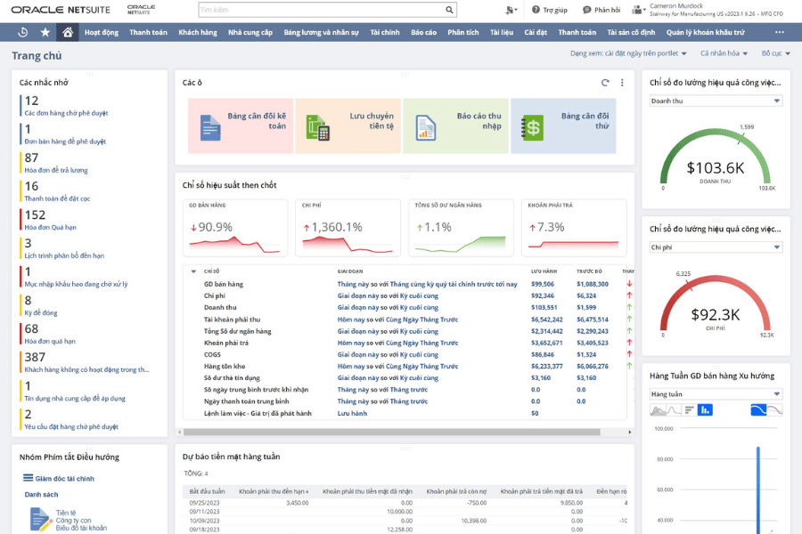Open the Khách hàng menu
The height and width of the screenshot is (534, 802).
198,32
